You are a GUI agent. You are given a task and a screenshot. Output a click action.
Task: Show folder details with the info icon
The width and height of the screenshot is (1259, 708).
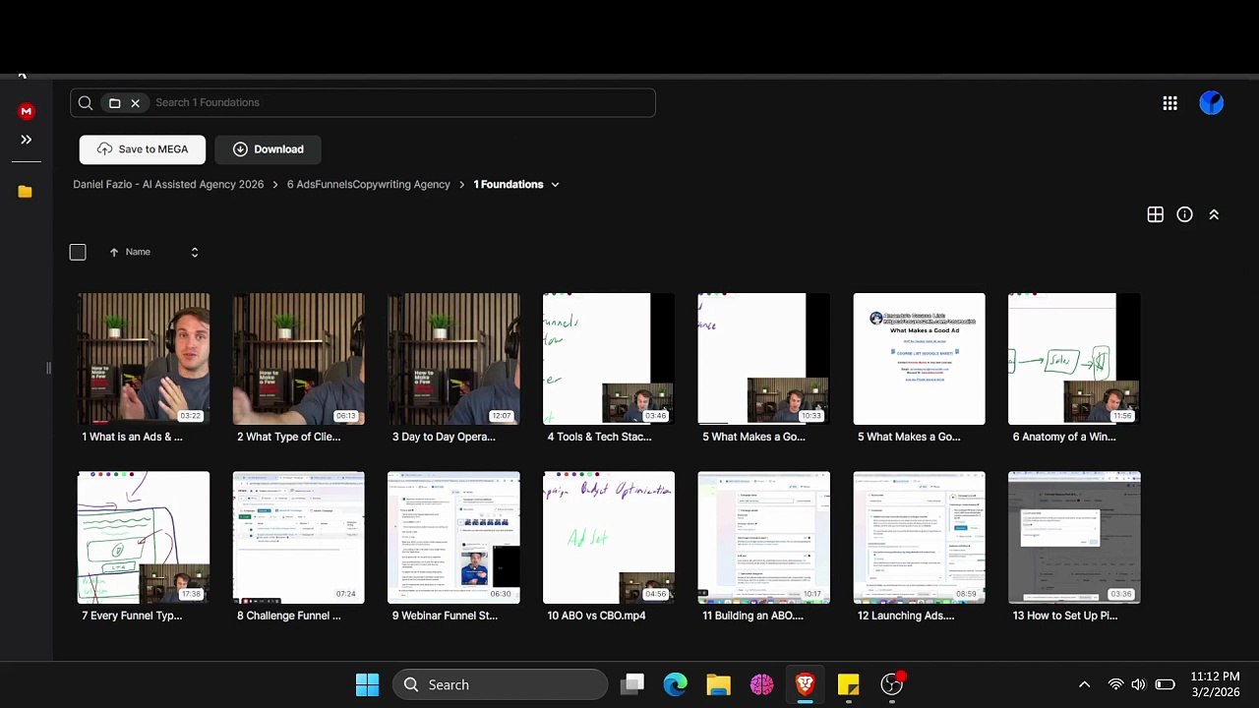(x=1184, y=214)
